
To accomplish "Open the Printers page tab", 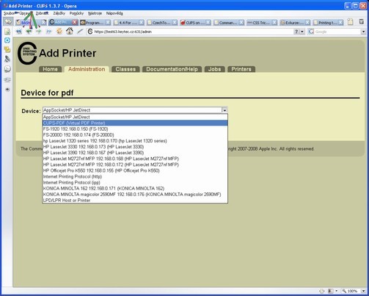I will click(241, 69).
